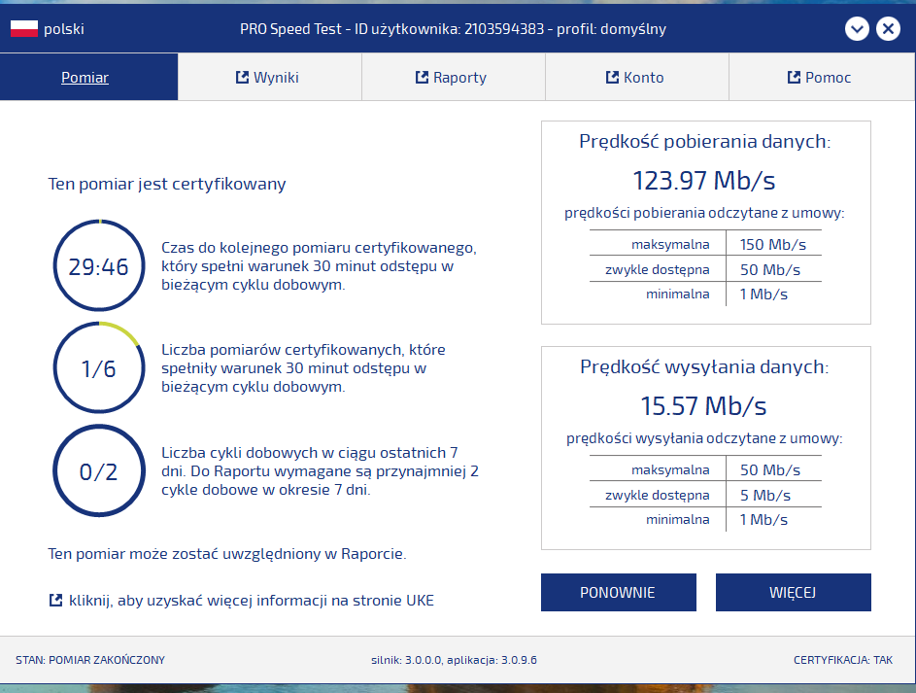916x693 pixels.
Task: Expand the chevron-down menu in the top-right
Action: tap(857, 29)
